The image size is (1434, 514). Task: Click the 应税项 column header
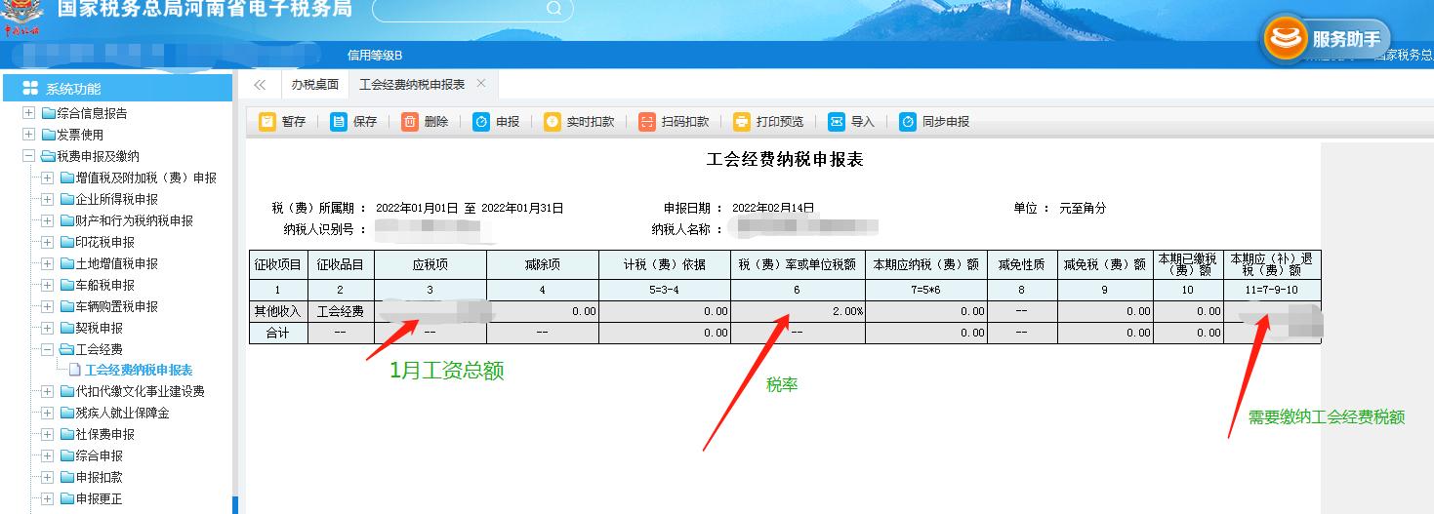(x=430, y=264)
